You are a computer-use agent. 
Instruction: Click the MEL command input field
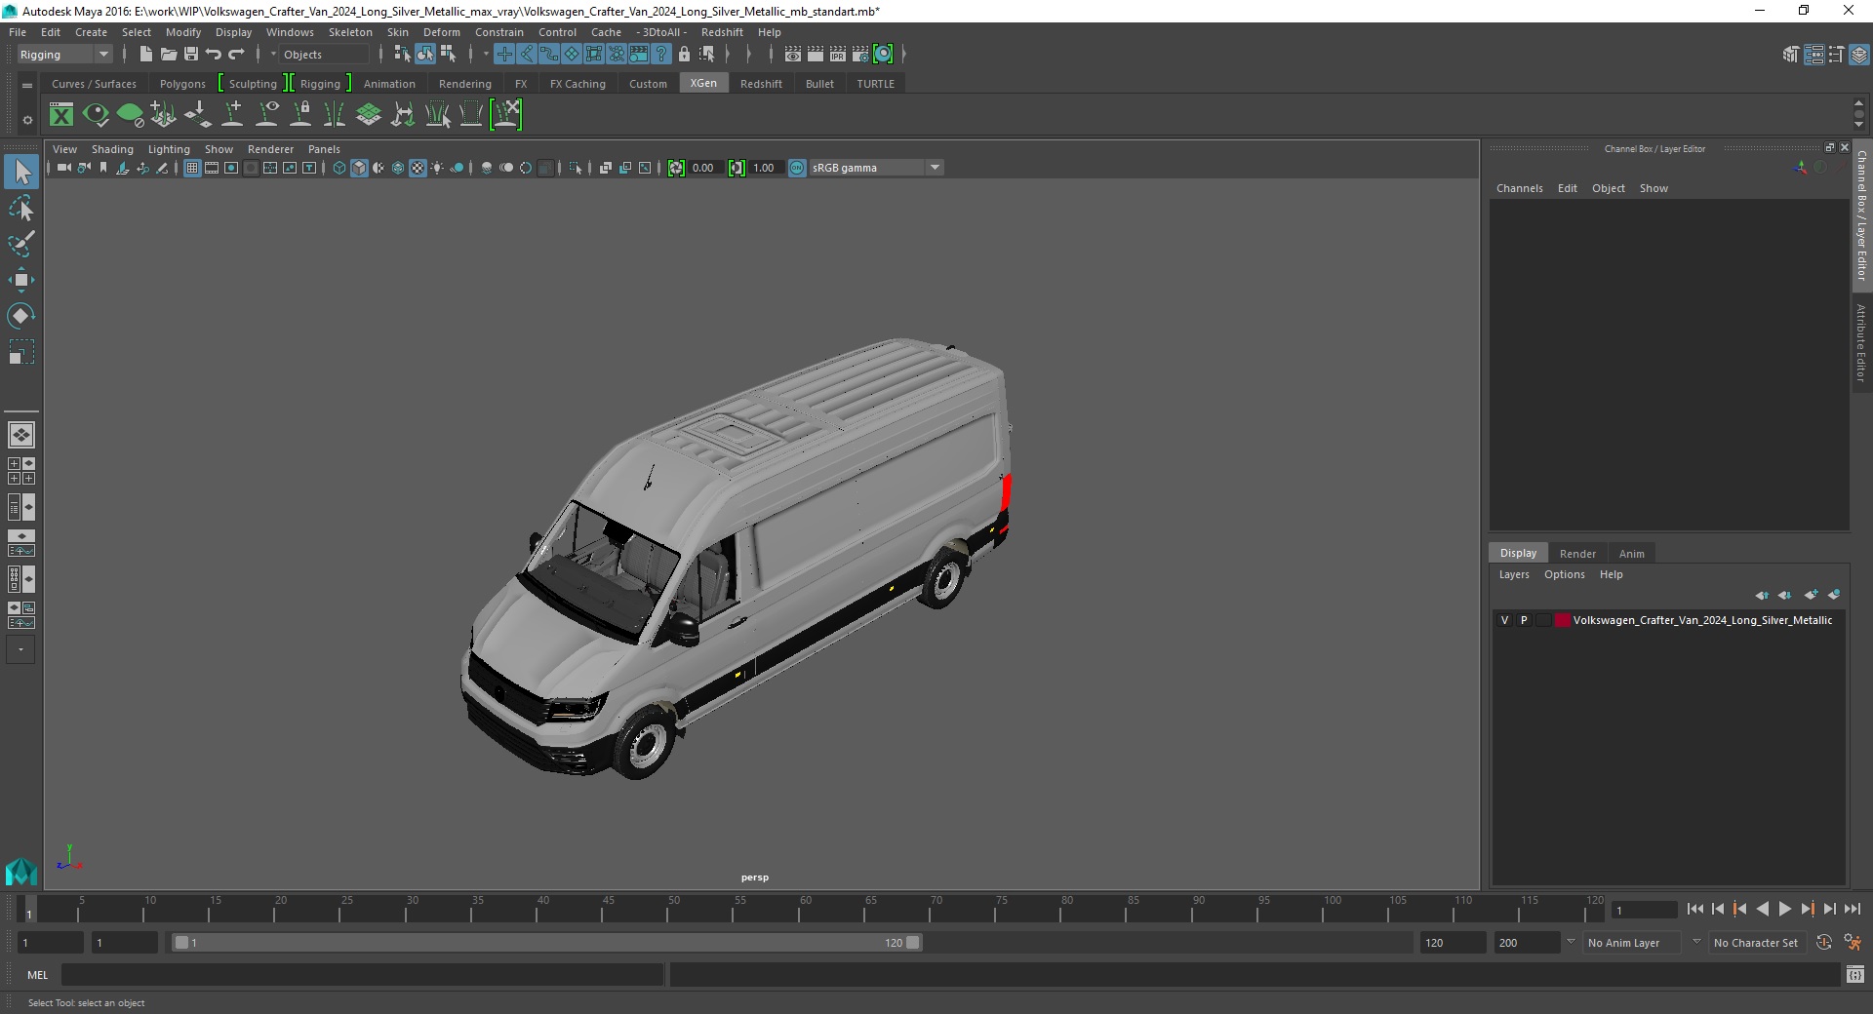pyautogui.click(x=362, y=974)
